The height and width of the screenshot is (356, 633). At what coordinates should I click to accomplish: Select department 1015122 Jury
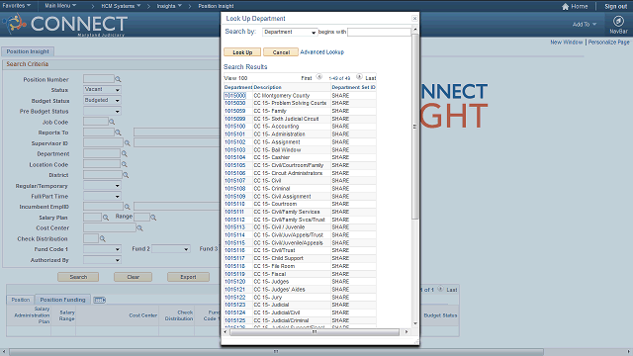[x=234, y=297]
